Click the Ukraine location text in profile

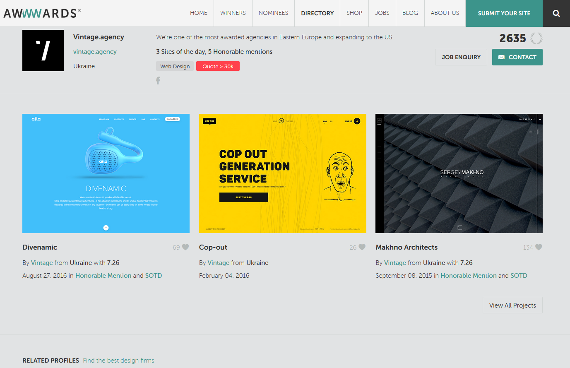click(84, 66)
